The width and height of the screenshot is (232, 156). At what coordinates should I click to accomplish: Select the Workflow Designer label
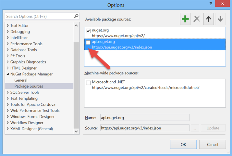27,123
